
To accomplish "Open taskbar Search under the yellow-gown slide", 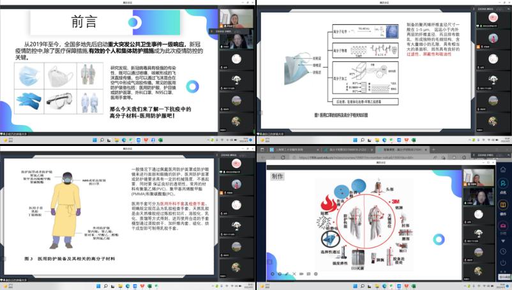I will 106,286.
